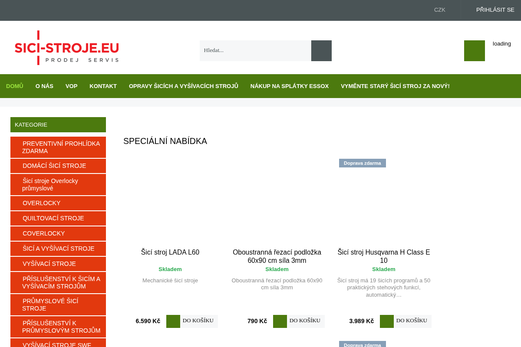The width and height of the screenshot is (521, 347).
Task: Click price 6.590 Kč
Action: click(148, 321)
